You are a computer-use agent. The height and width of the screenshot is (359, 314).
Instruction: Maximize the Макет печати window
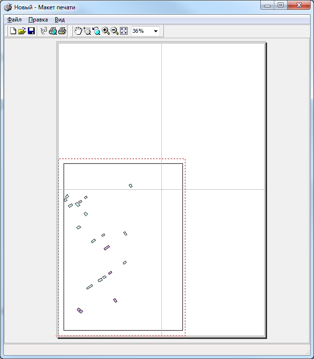click(281, 5)
